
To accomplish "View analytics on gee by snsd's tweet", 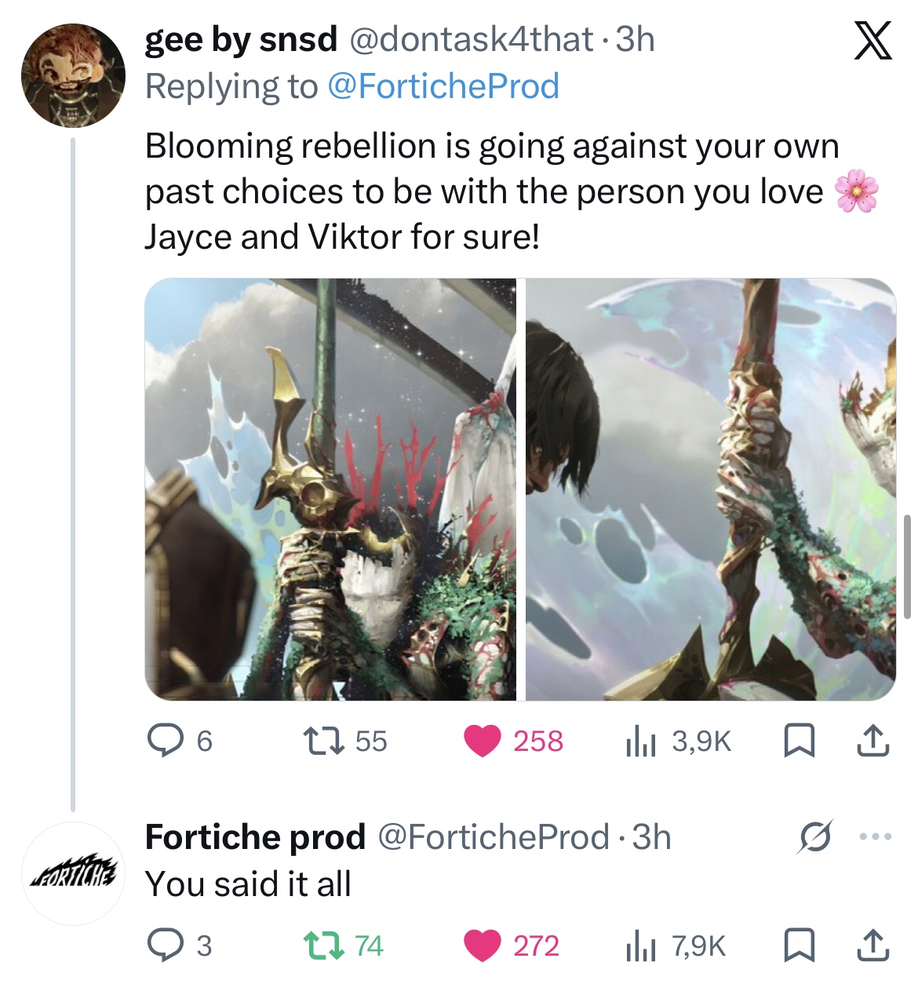I will 640,741.
